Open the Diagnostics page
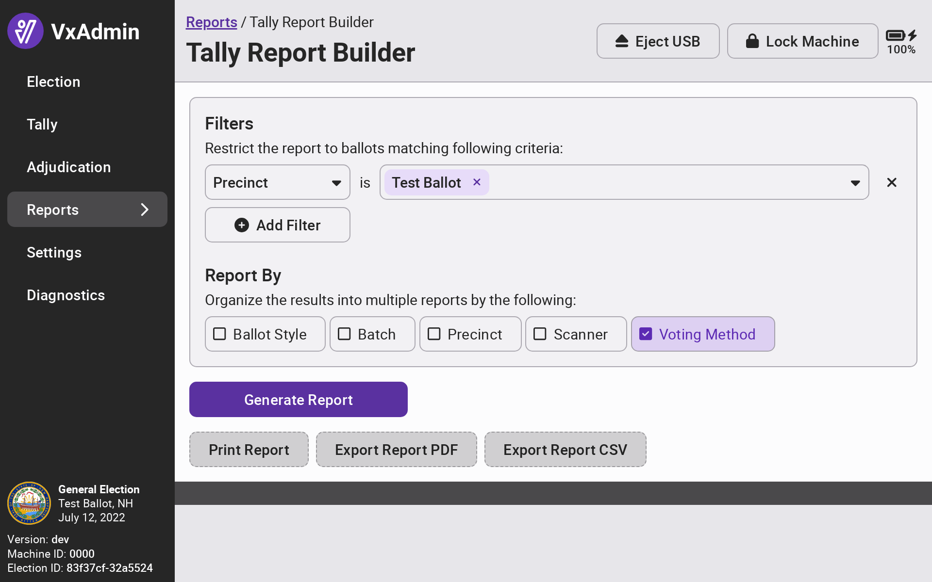932x582 pixels. tap(66, 295)
